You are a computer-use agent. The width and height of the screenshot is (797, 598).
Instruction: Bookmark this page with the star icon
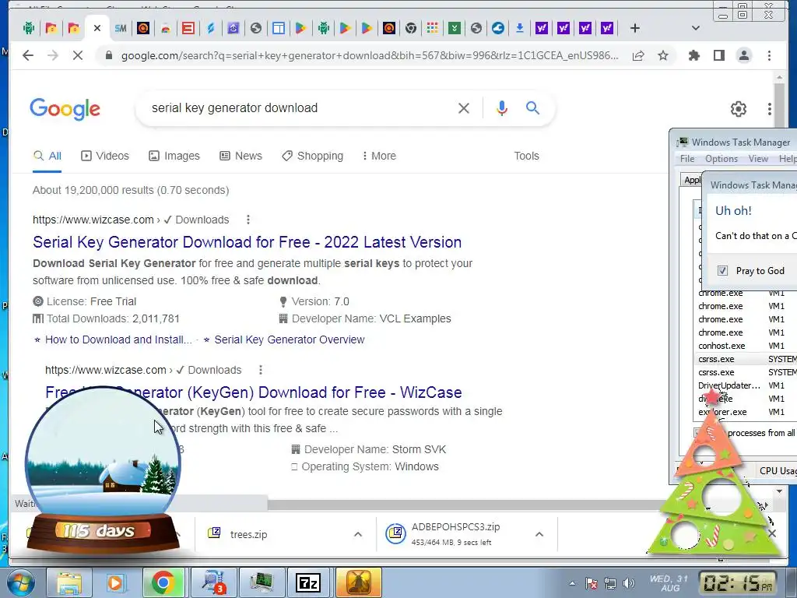663,55
